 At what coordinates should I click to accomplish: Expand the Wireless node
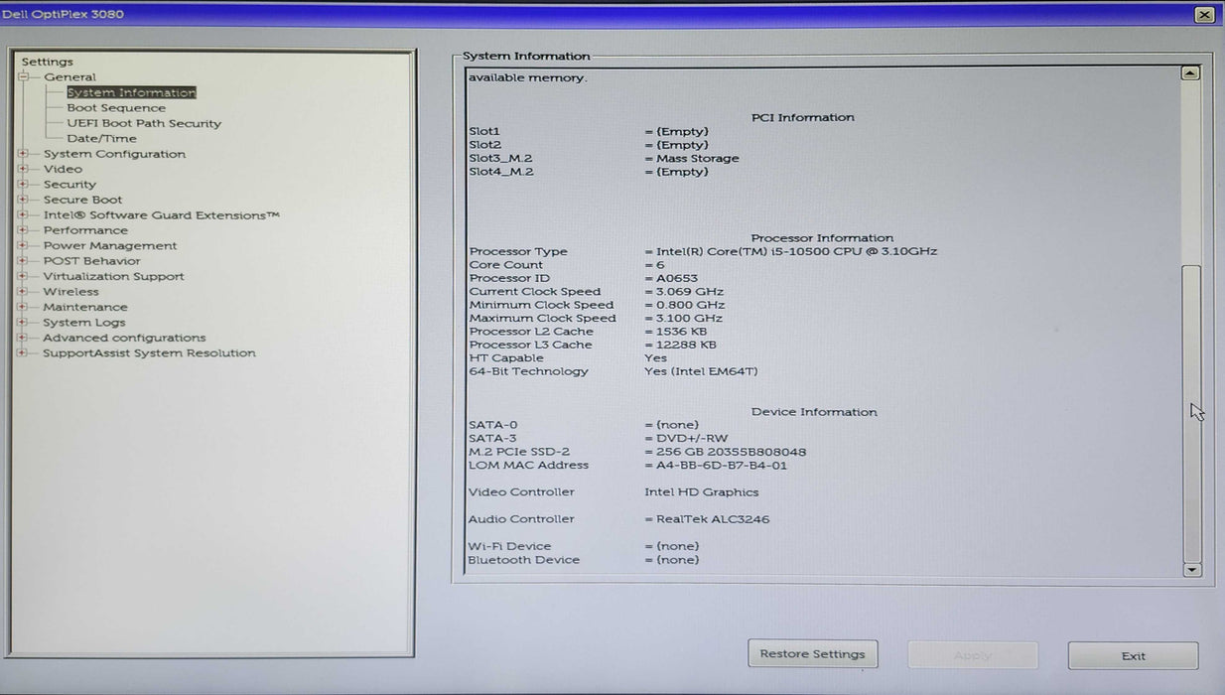(22, 292)
